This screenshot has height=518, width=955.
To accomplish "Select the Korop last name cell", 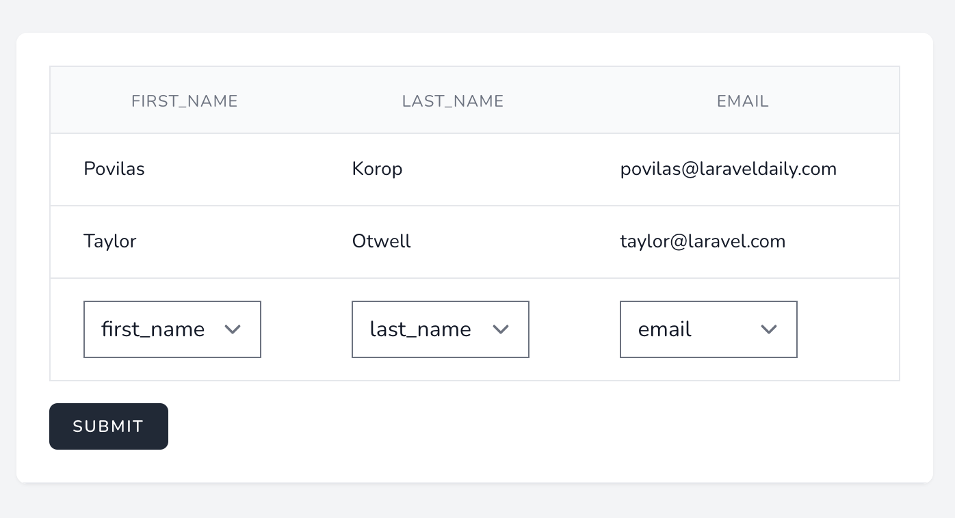I will coord(453,169).
